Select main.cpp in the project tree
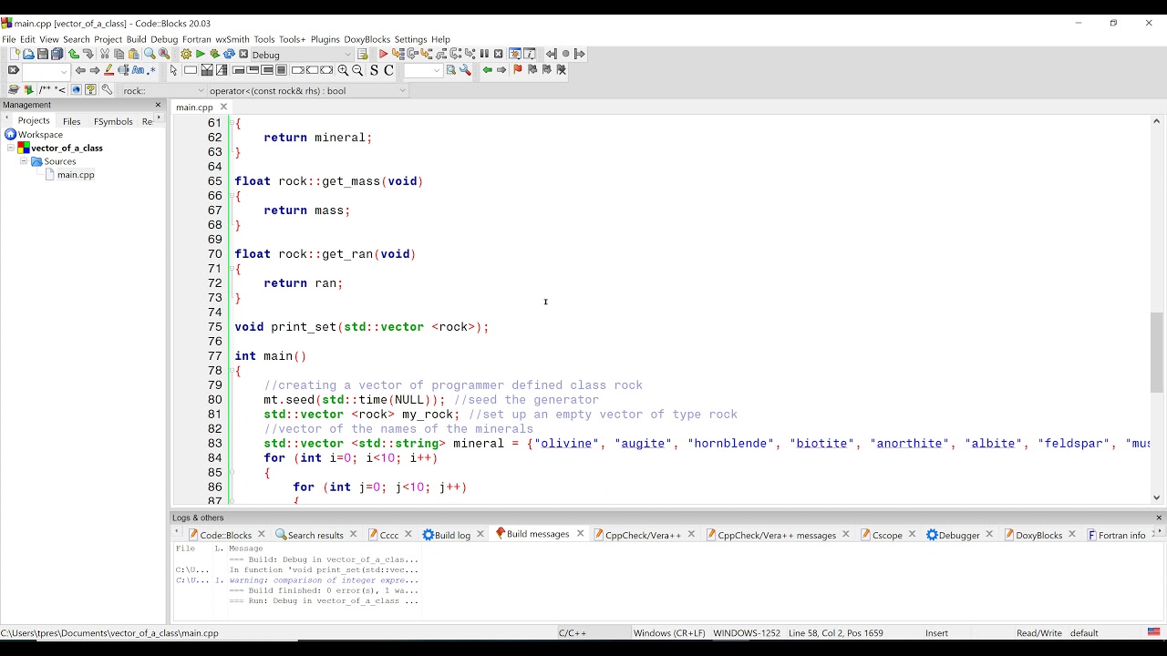 [x=76, y=175]
